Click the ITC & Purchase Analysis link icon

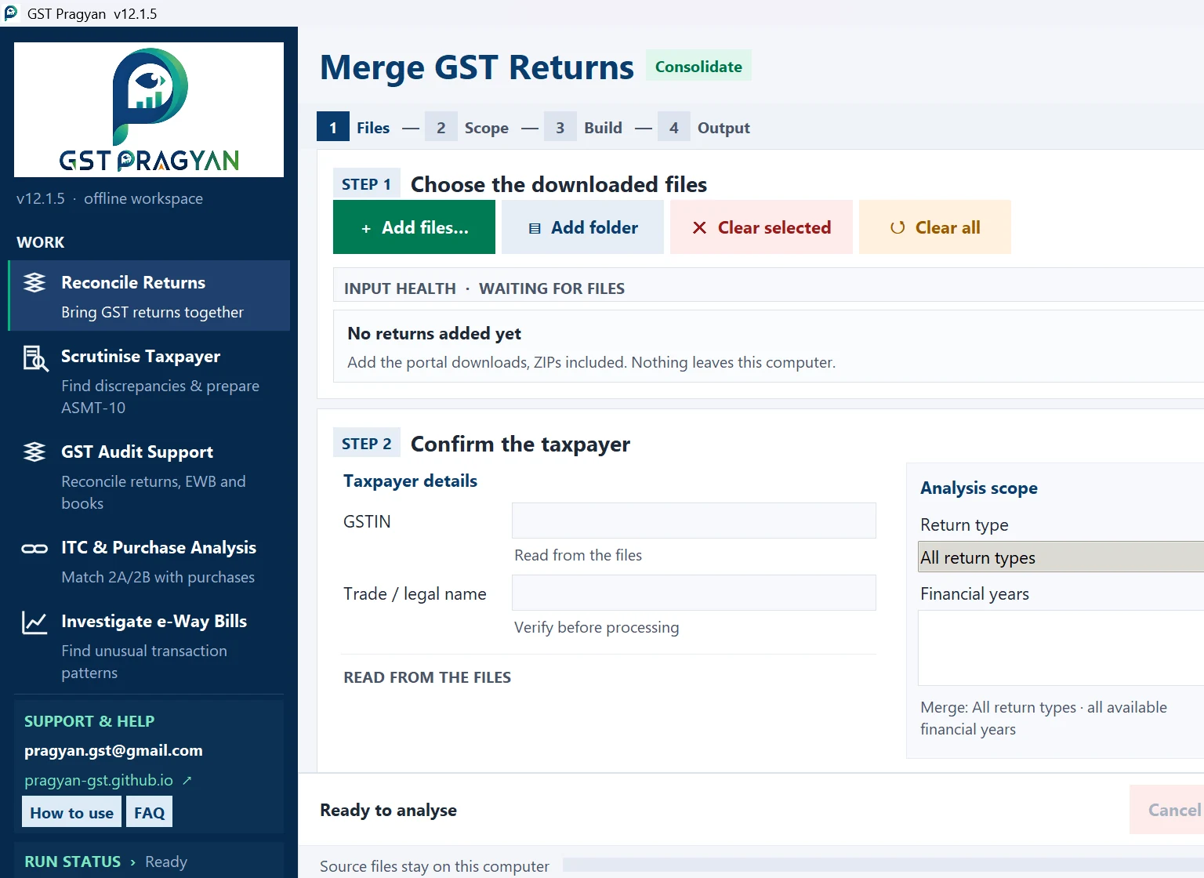(x=34, y=549)
